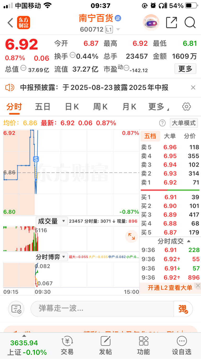Tap the 企 badge beside 南宁百货

tap(118, 18)
